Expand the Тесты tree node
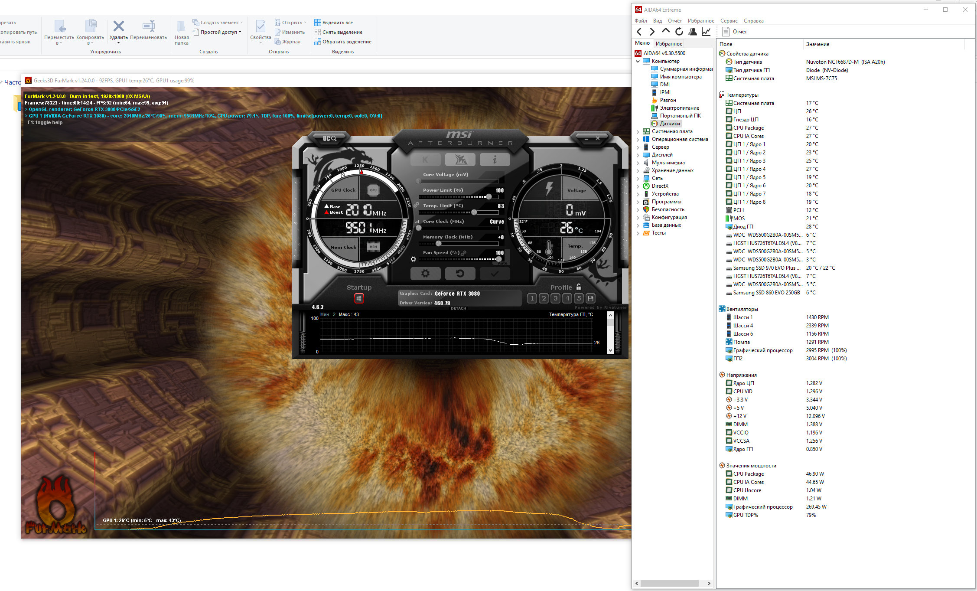This screenshot has height=591, width=977. coord(638,233)
